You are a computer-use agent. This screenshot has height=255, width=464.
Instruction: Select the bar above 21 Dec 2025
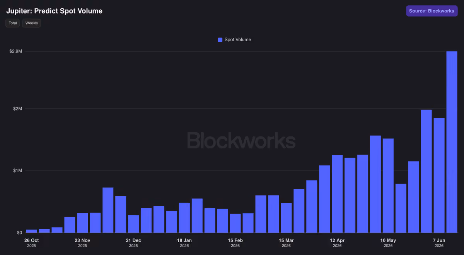click(133, 224)
